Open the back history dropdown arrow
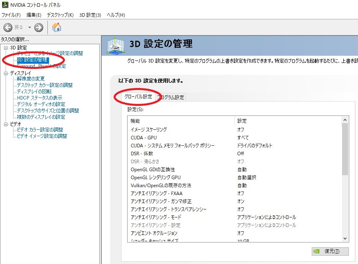 pyautogui.click(x=30, y=27)
